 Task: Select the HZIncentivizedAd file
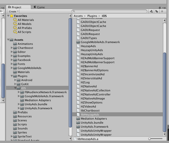coord(92,74)
